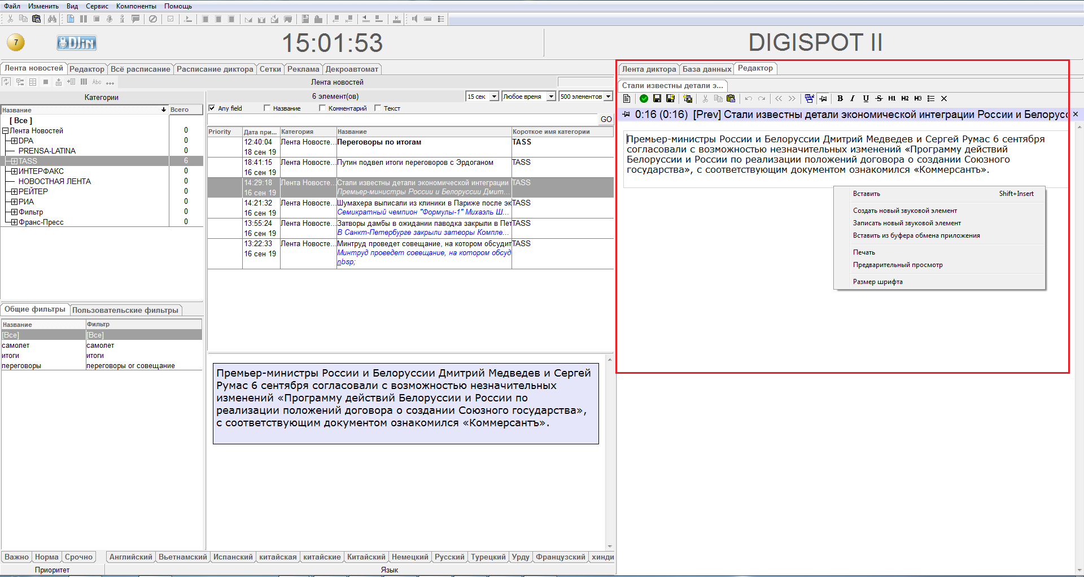Click the DJin microphone logo button

[76, 42]
